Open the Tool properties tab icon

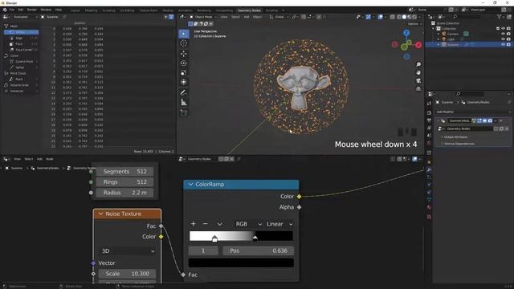tap(429, 104)
